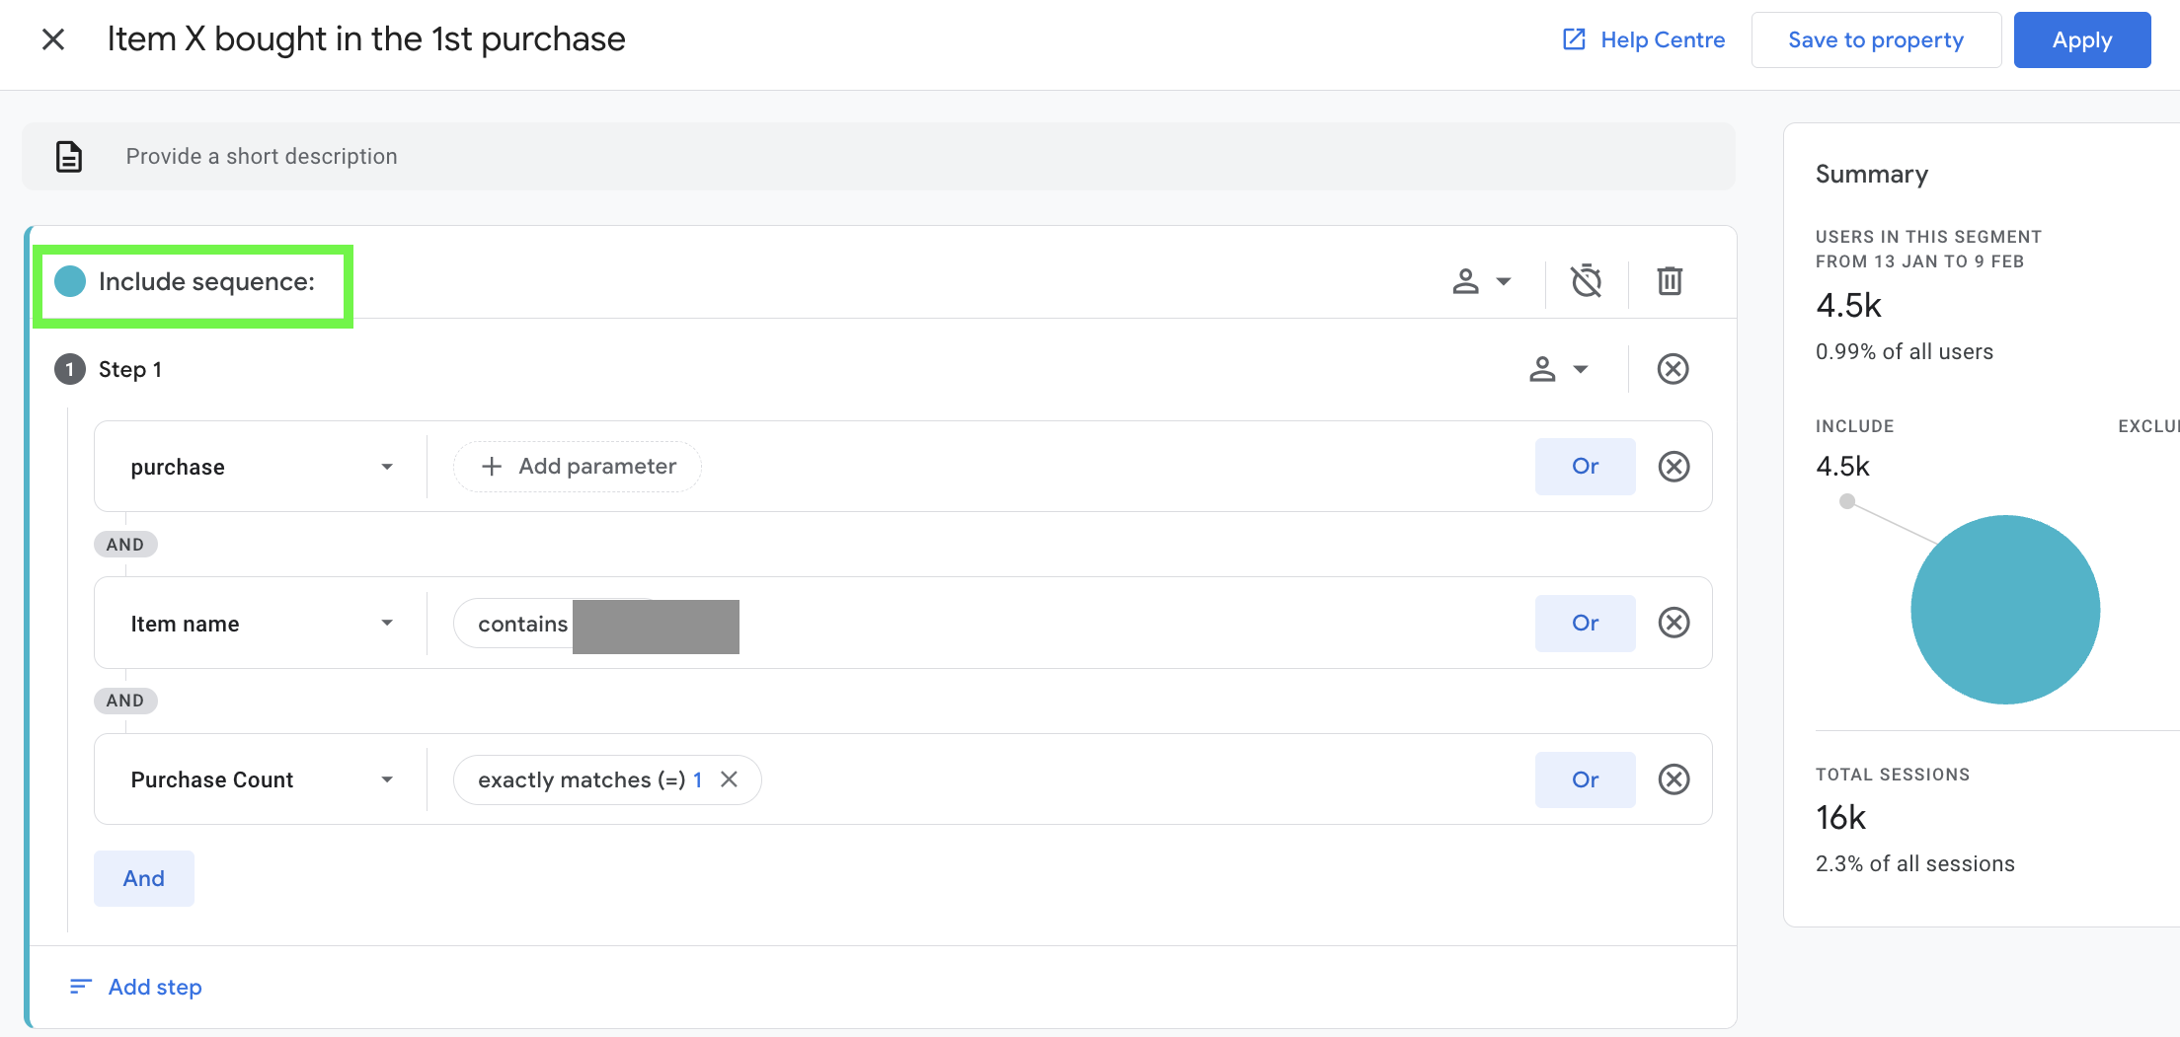Click Save to property button
The height and width of the screenshot is (1037, 2180).
click(x=1875, y=40)
